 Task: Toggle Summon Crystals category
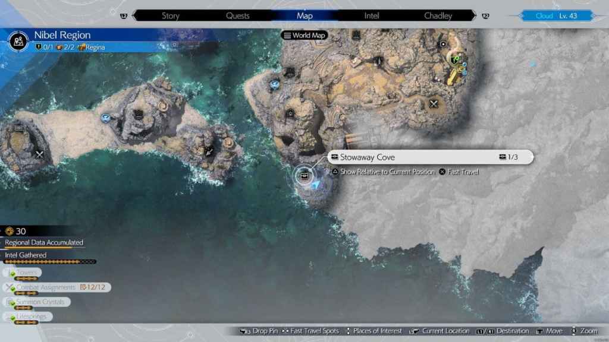point(36,302)
